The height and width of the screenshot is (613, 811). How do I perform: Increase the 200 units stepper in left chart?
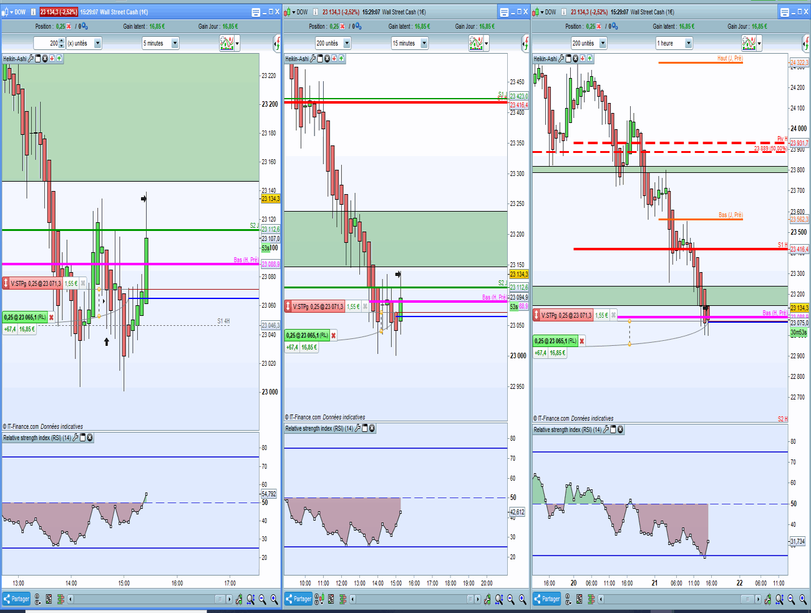[x=61, y=41]
